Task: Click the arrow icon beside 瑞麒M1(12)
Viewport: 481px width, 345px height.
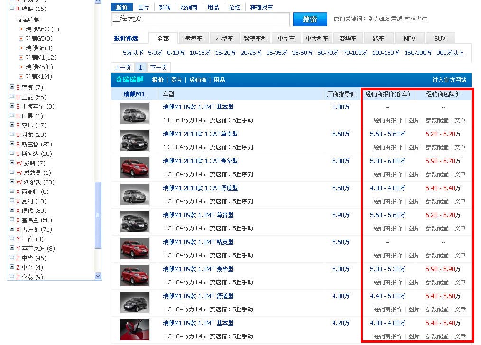Action: point(21,58)
